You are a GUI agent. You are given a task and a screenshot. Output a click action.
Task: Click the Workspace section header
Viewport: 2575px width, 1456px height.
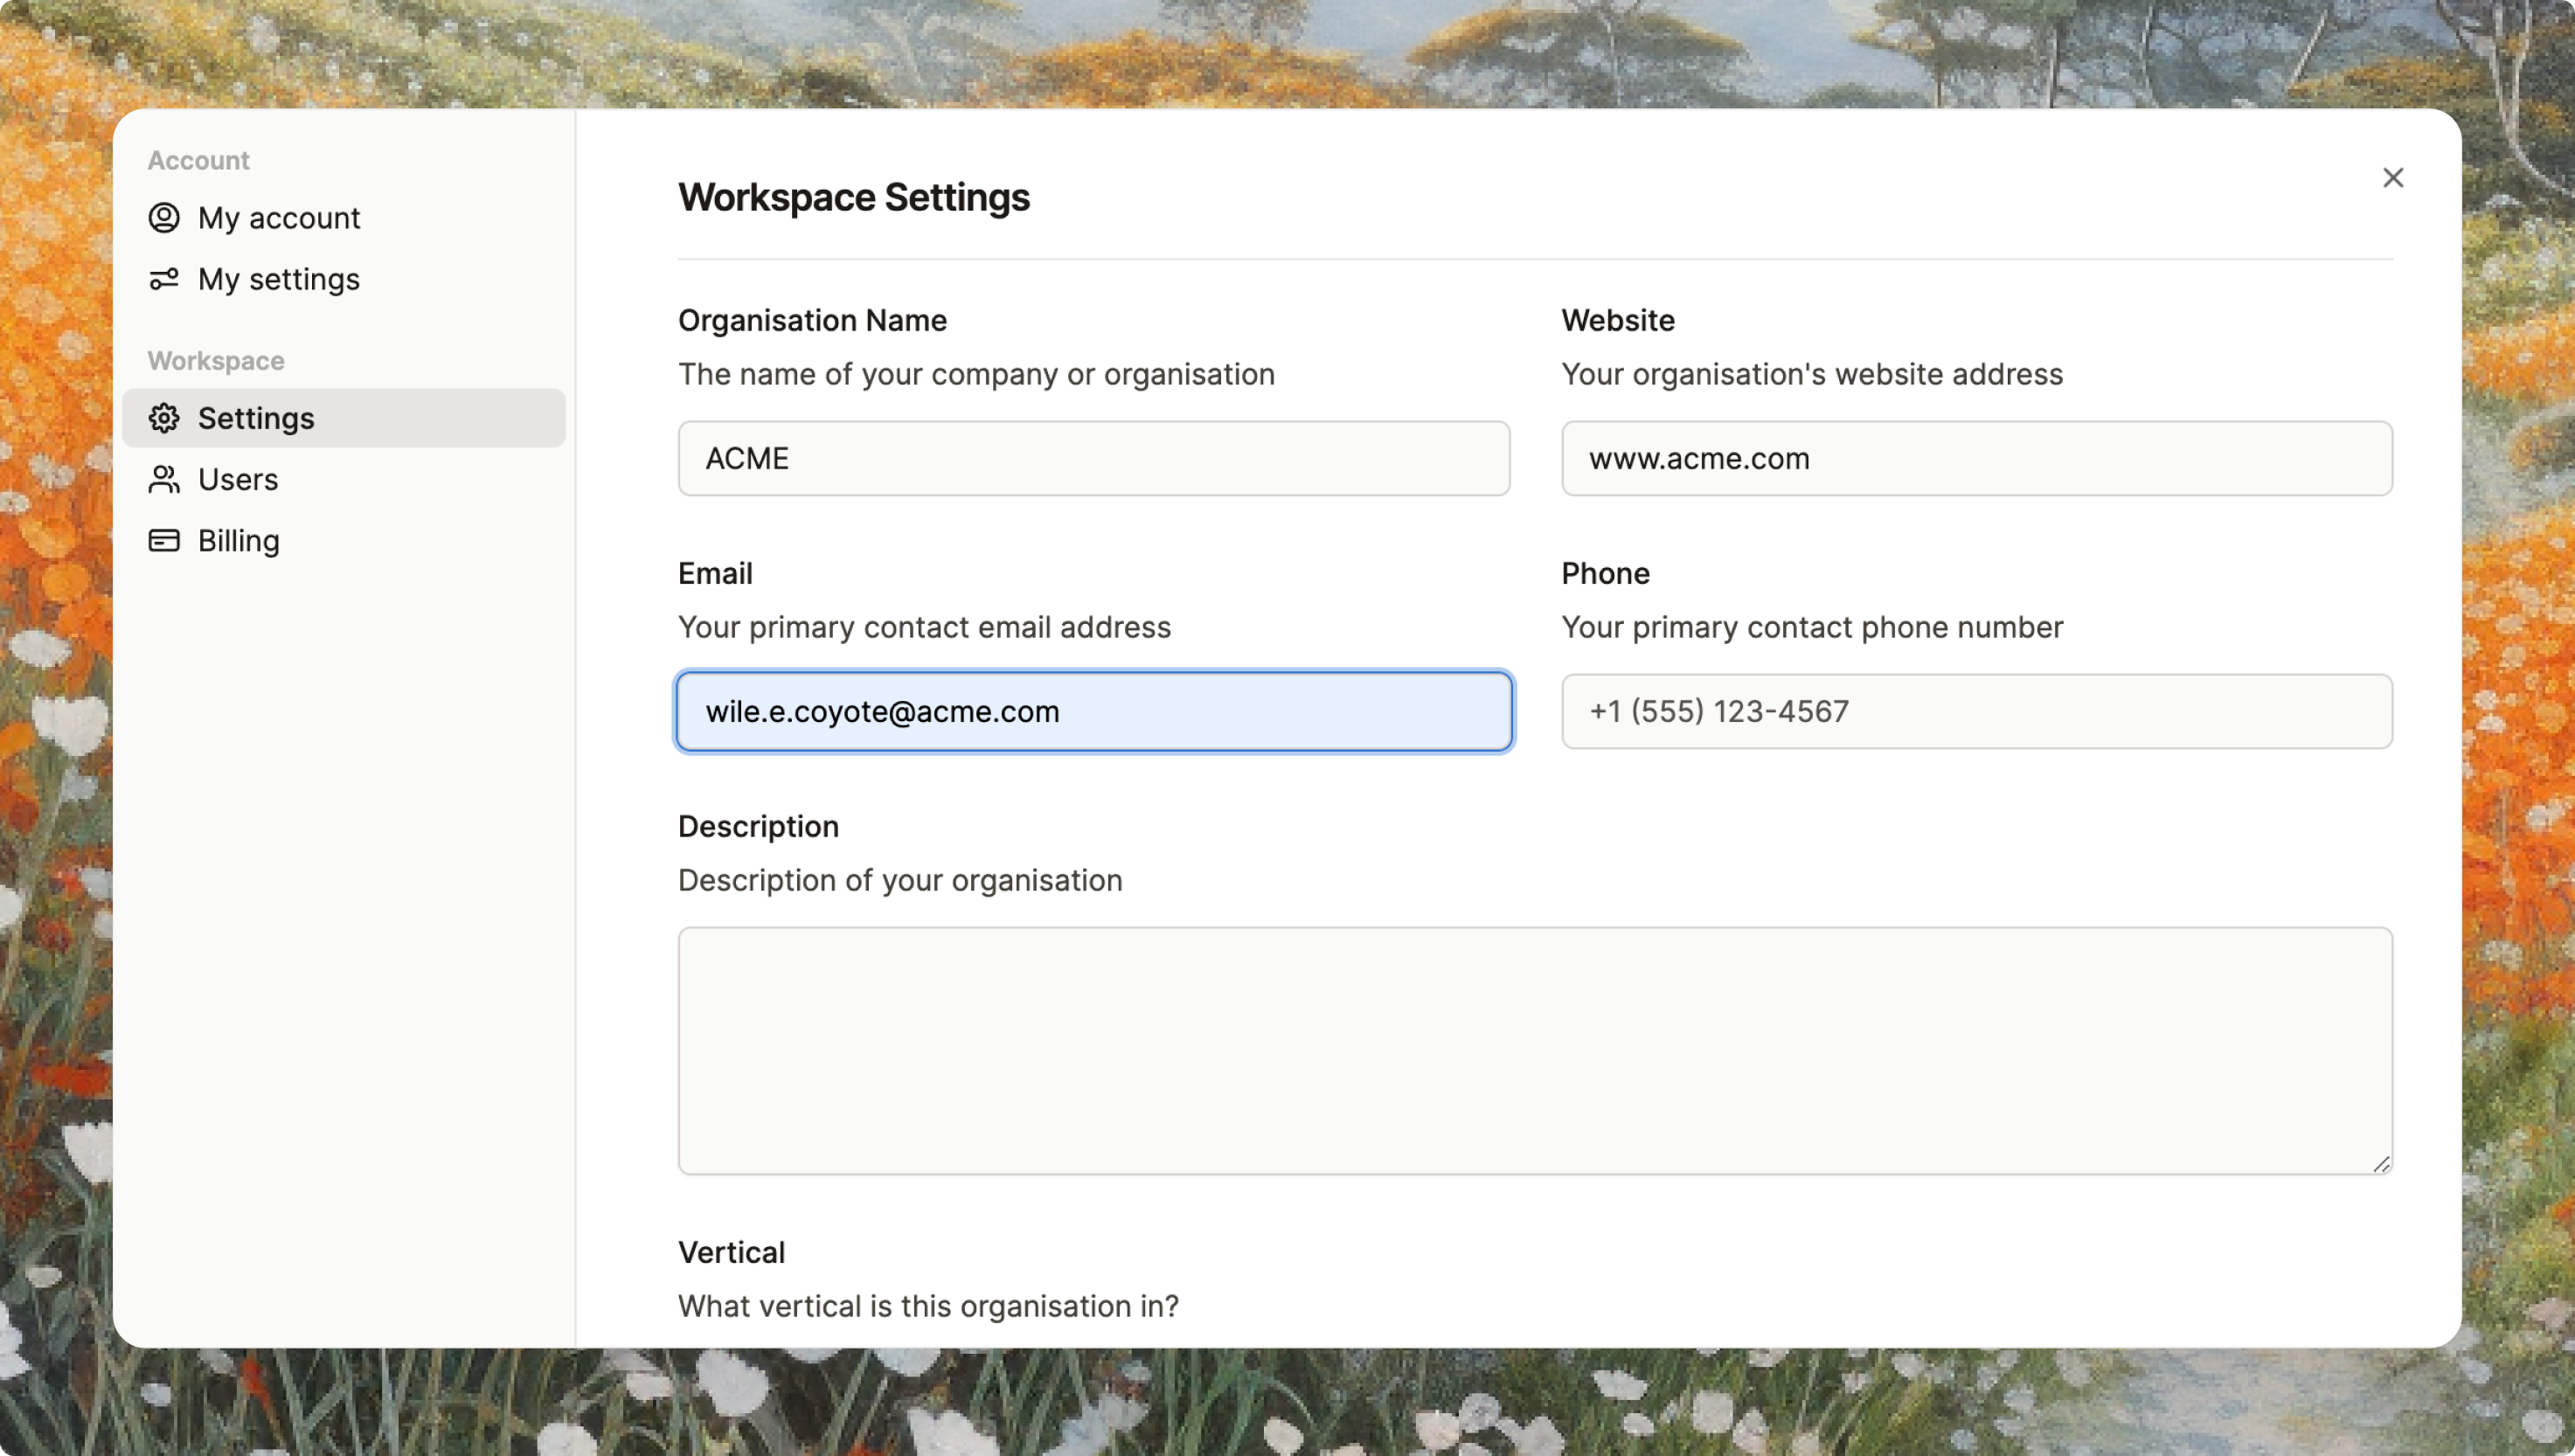(216, 360)
